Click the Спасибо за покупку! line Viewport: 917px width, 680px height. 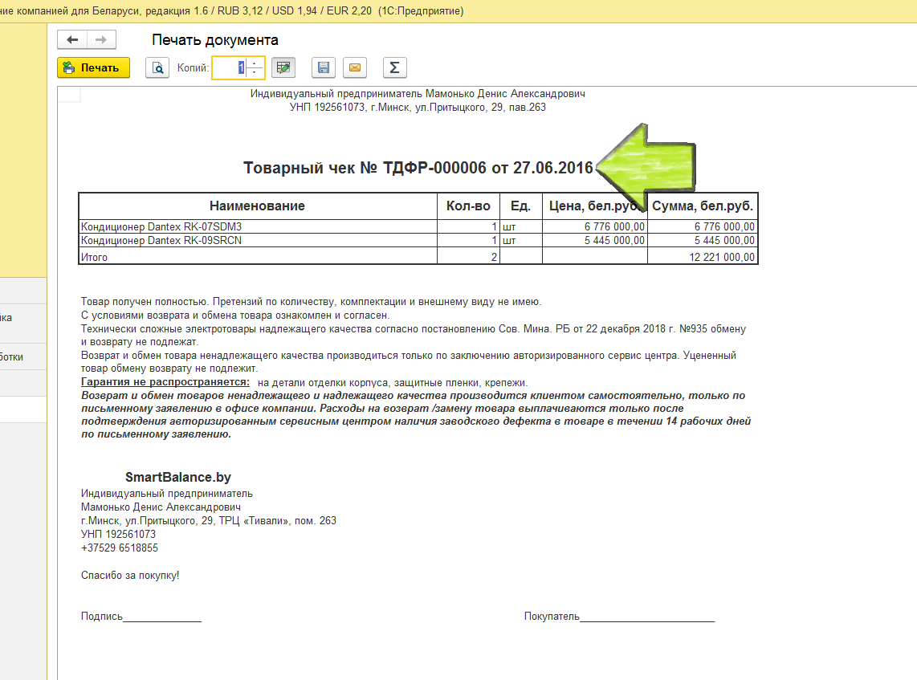(x=130, y=576)
